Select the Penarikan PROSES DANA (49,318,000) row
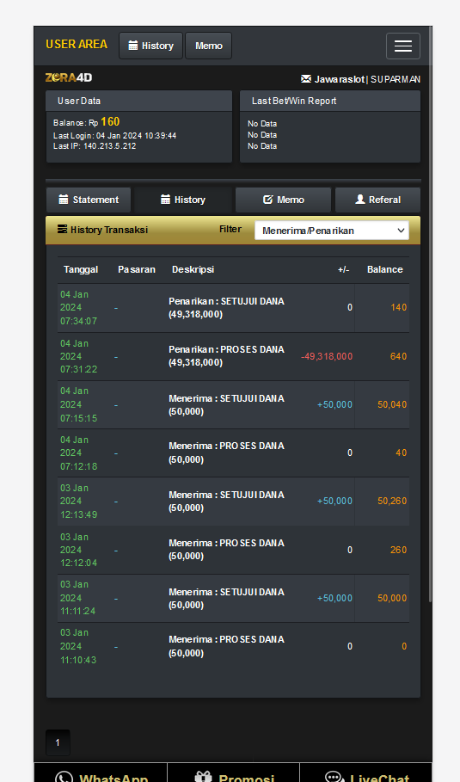460x782 pixels. (233, 356)
